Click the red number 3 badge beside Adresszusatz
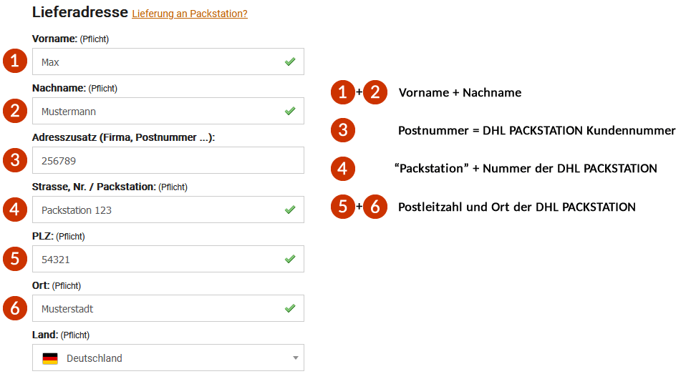The width and height of the screenshot is (676, 379). coord(15,160)
